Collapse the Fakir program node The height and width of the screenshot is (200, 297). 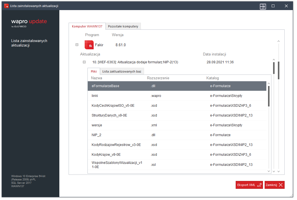[77, 45]
